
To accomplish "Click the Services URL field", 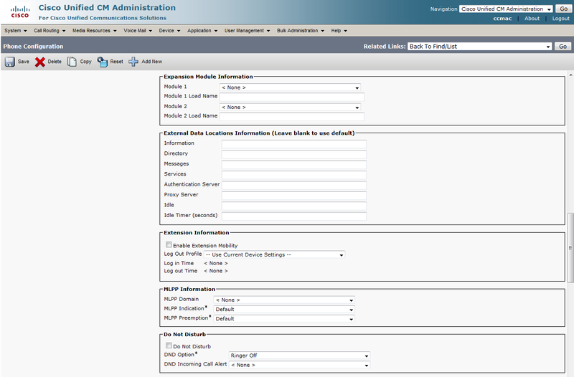I will click(x=294, y=175).
